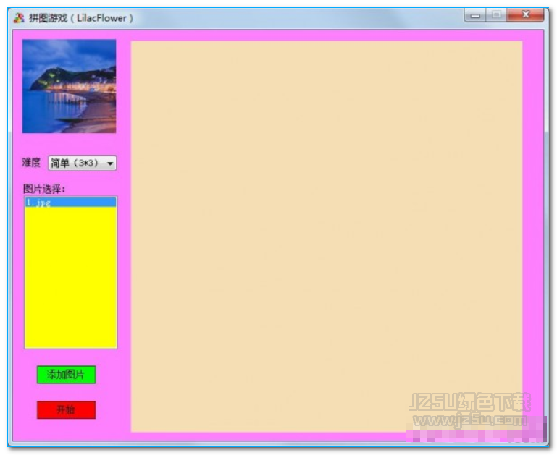557x455 pixels.
Task: Click the green 添加图片 button
Action: (x=67, y=375)
